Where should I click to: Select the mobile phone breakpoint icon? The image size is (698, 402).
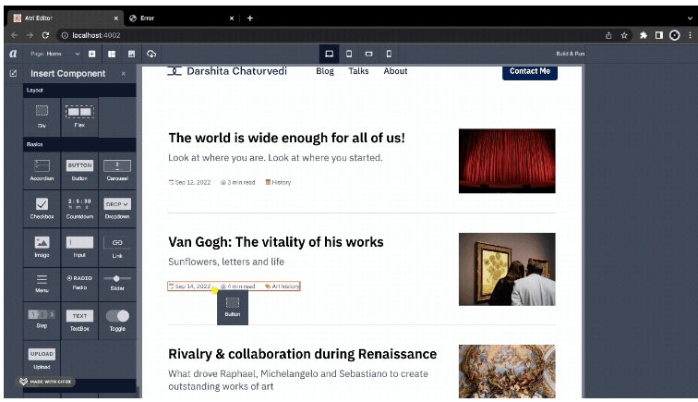[x=389, y=54]
